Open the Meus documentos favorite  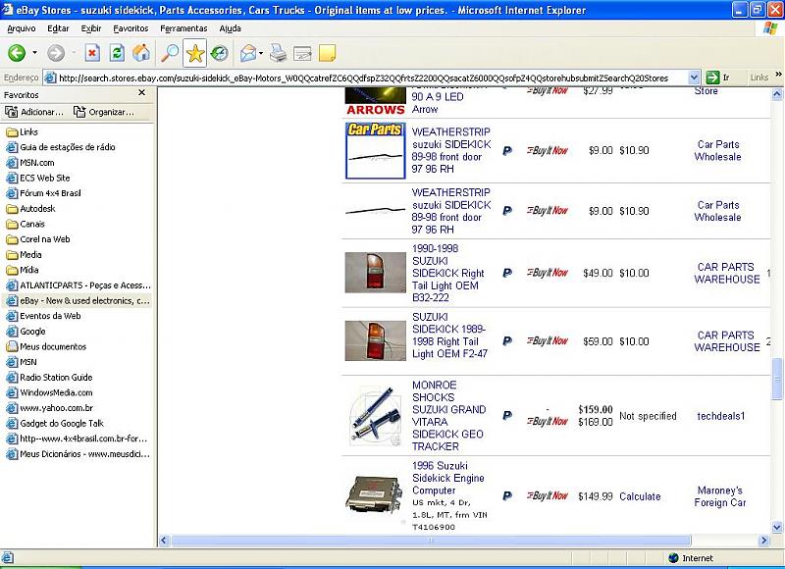click(46, 347)
